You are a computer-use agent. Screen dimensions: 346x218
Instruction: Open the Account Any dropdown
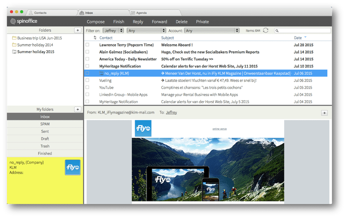click(212, 31)
